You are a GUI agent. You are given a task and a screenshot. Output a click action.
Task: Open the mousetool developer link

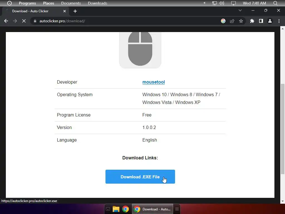154,82
